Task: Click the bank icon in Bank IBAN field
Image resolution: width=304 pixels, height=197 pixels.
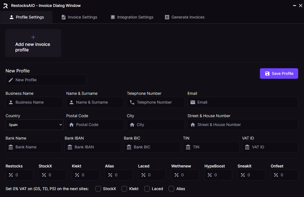Action: pos(70,147)
